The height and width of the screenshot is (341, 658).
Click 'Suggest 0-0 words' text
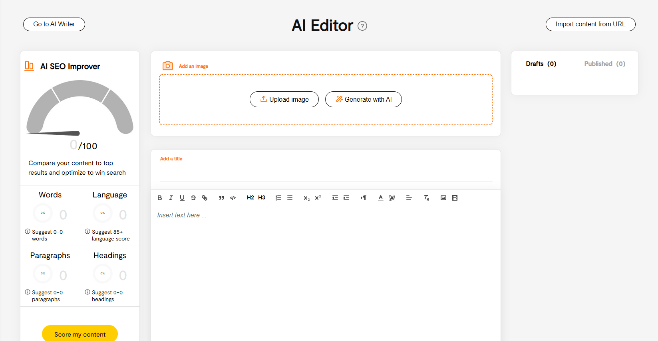[x=47, y=235]
